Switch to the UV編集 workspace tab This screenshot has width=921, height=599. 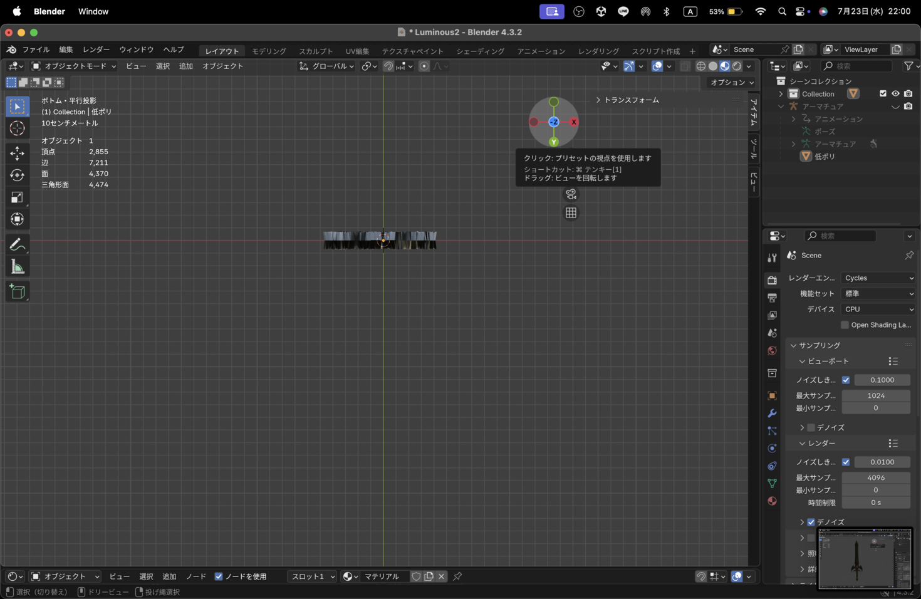pos(357,51)
